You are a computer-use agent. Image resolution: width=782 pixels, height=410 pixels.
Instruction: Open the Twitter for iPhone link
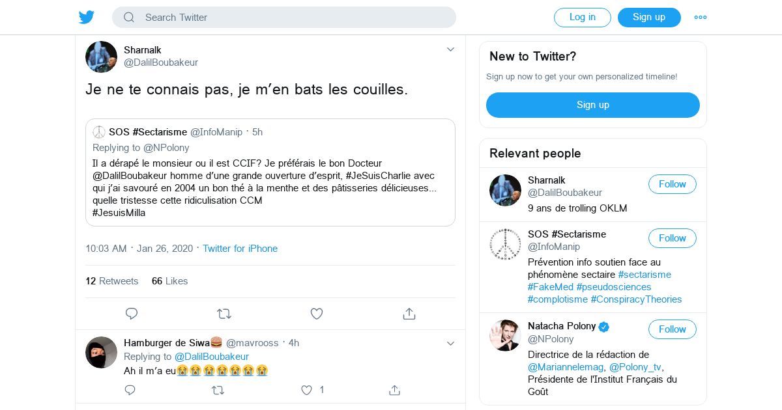[240, 249]
